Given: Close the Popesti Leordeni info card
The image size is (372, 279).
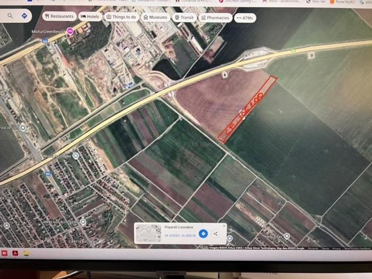Looking at the screenshot, I should pos(224,226).
